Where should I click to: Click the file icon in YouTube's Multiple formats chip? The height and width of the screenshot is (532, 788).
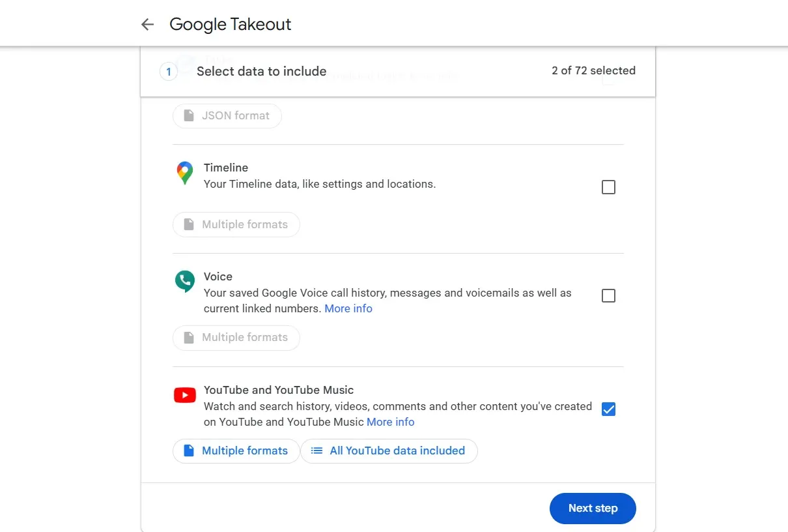click(x=188, y=451)
